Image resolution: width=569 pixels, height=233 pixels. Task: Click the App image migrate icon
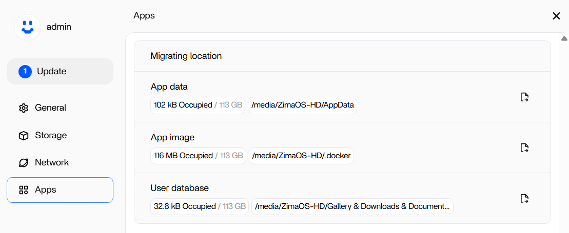(x=524, y=148)
